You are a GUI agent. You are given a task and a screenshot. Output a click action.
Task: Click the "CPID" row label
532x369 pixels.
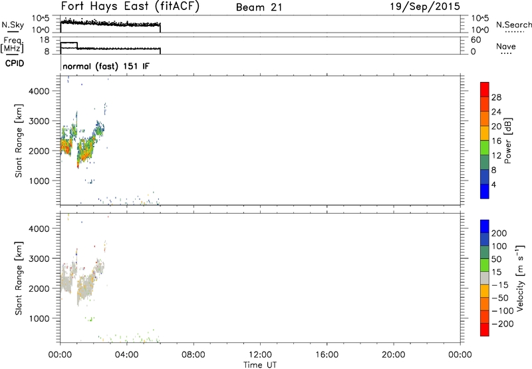click(15, 63)
